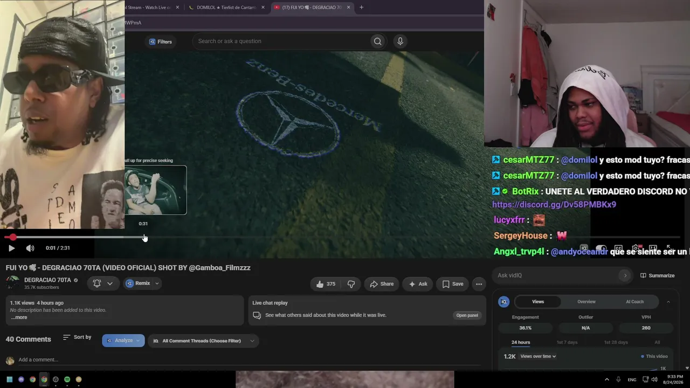Expand the Remix dropdown arrow

157,283
